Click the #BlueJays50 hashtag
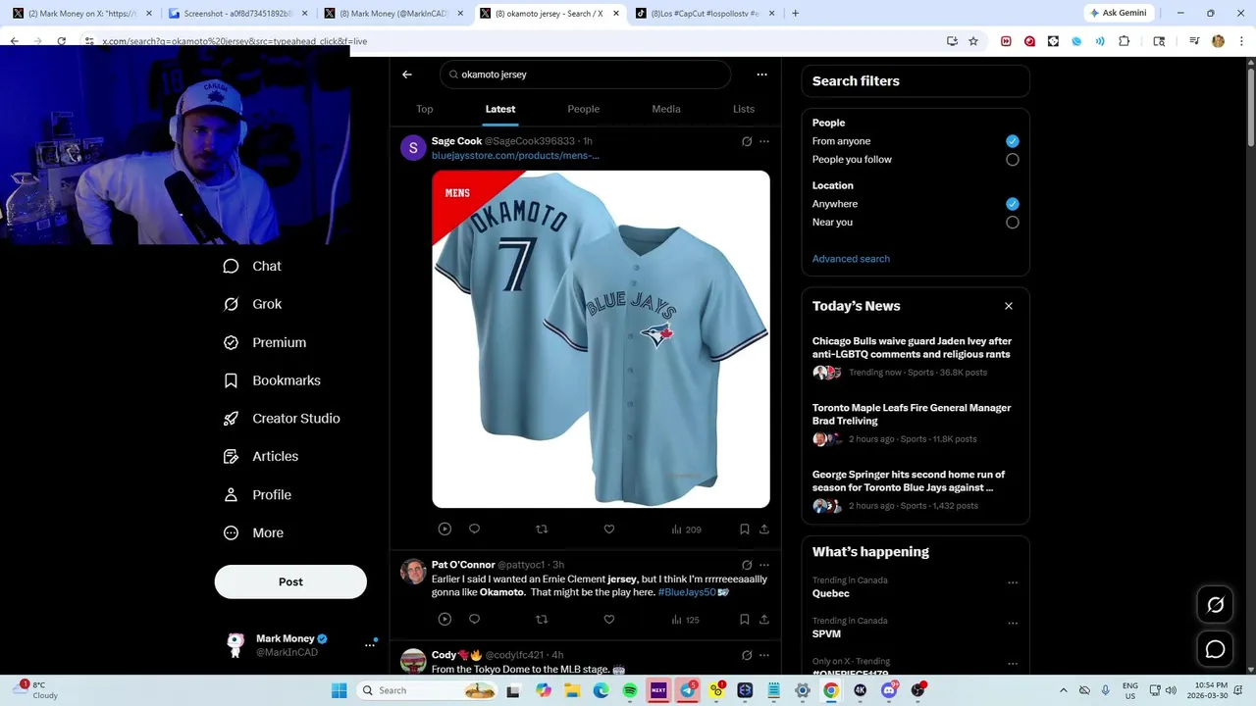The image size is (1256, 706). pos(687,592)
